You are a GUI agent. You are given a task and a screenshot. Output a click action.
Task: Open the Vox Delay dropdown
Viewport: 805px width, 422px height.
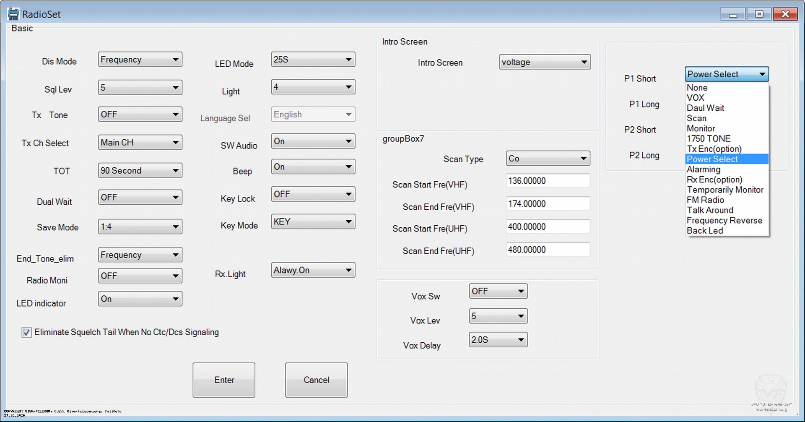(498, 340)
